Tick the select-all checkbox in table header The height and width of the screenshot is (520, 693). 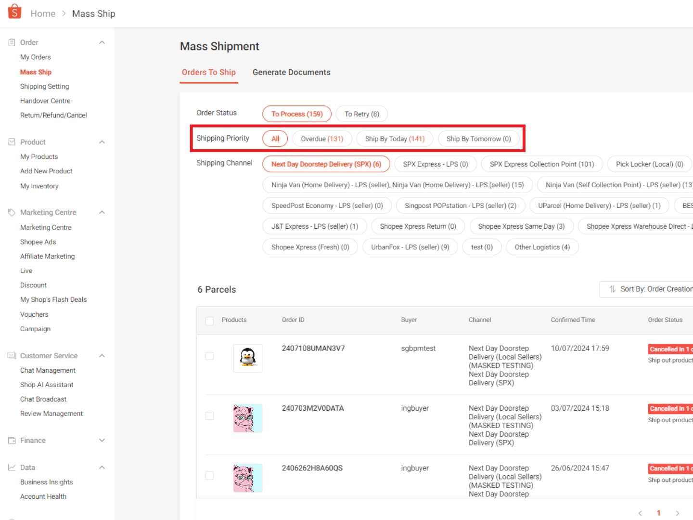coord(209,321)
